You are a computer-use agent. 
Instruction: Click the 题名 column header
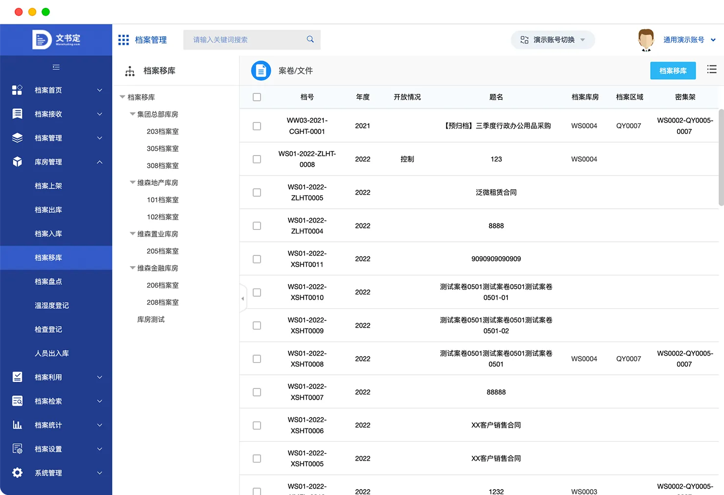496,97
